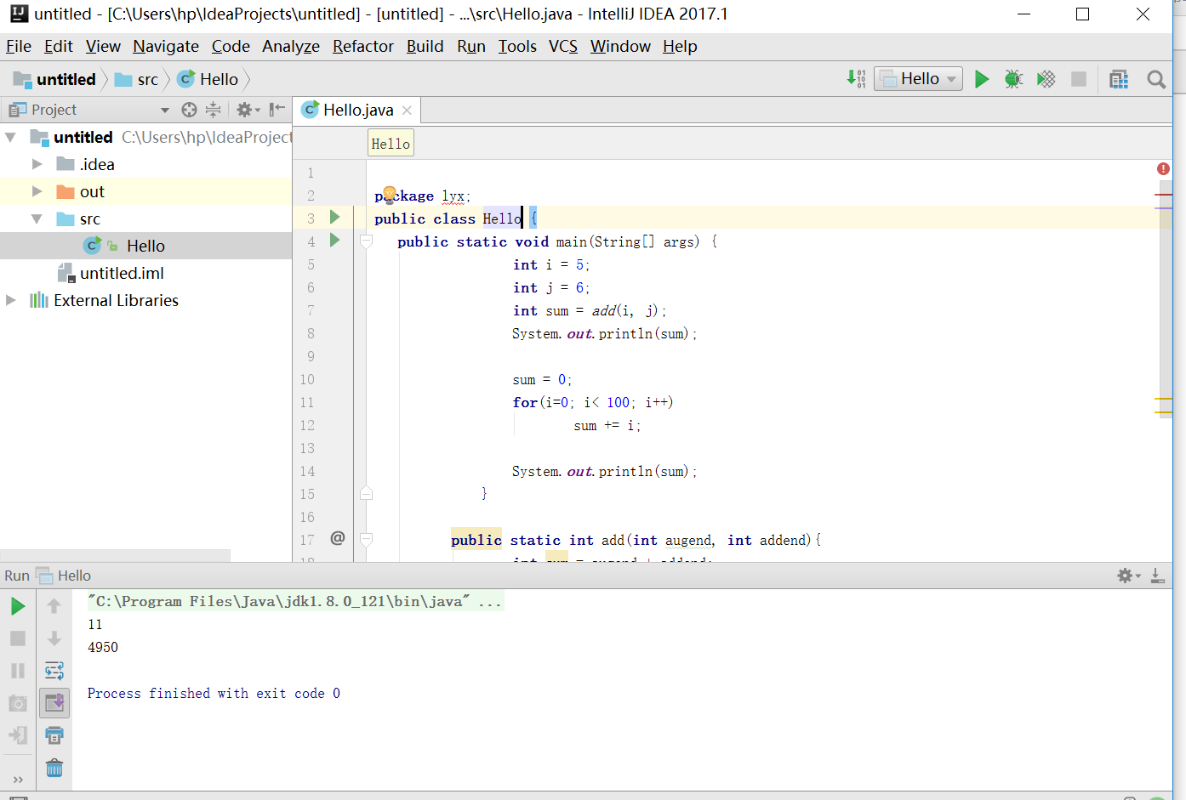1186x800 pixels.
Task: Open the Window menu
Action: [x=620, y=46]
